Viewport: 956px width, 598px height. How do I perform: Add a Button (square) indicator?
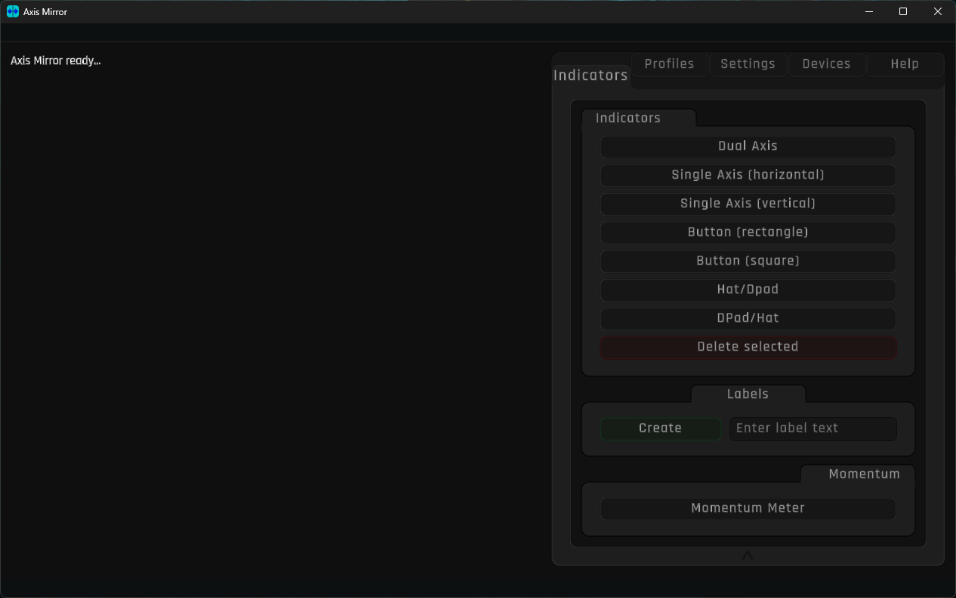pyautogui.click(x=748, y=261)
